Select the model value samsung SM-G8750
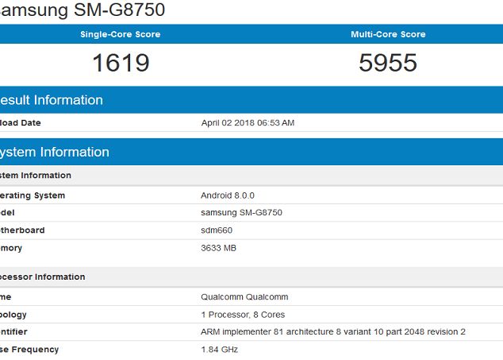The width and height of the screenshot is (503, 360). [x=241, y=213]
